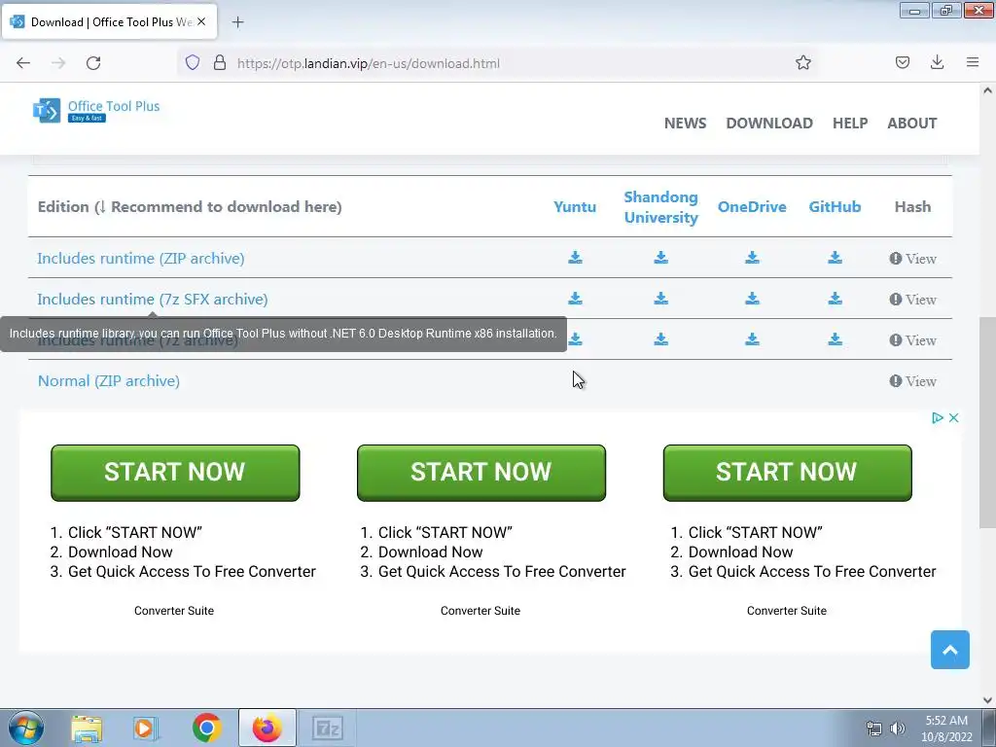Download ZIP archive runtime from GitHub
This screenshot has height=747, width=996.
tap(835, 257)
